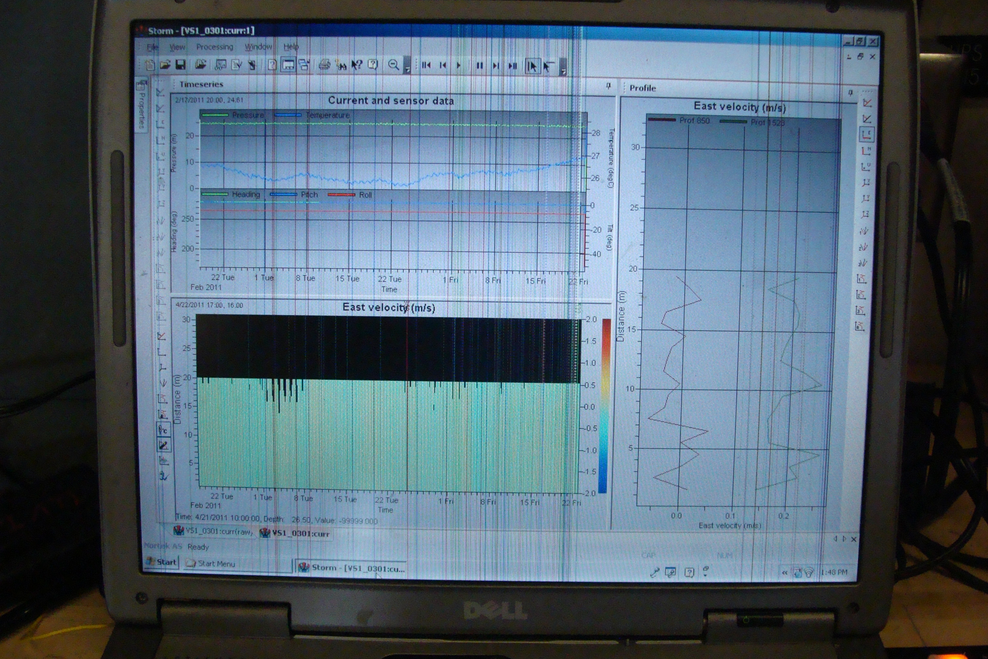Click the cascade windows toolbar icon
This screenshot has height=659, width=988.
pos(304,65)
